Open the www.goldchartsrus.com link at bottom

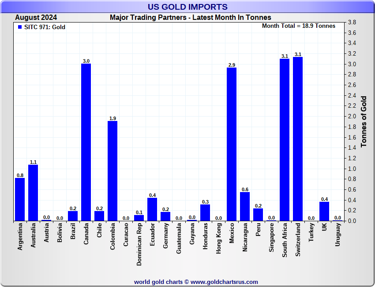pyautogui.click(x=224, y=282)
